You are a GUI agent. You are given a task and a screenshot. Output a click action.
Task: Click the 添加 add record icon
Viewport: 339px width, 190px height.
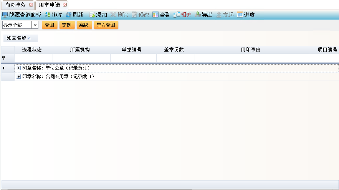click(x=92, y=15)
